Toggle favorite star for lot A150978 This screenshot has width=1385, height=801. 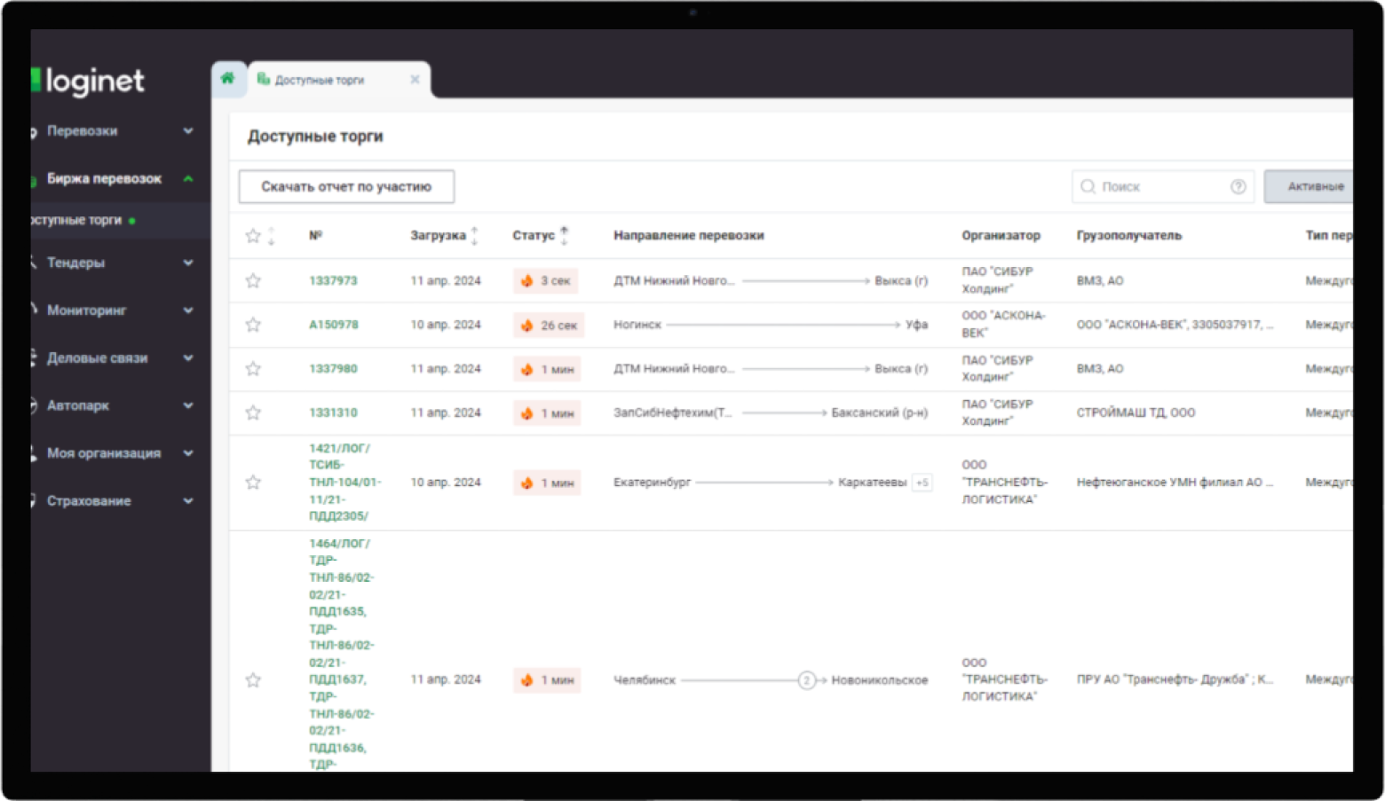pos(253,325)
